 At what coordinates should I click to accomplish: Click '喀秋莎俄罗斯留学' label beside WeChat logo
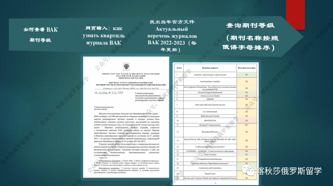coord(289,171)
